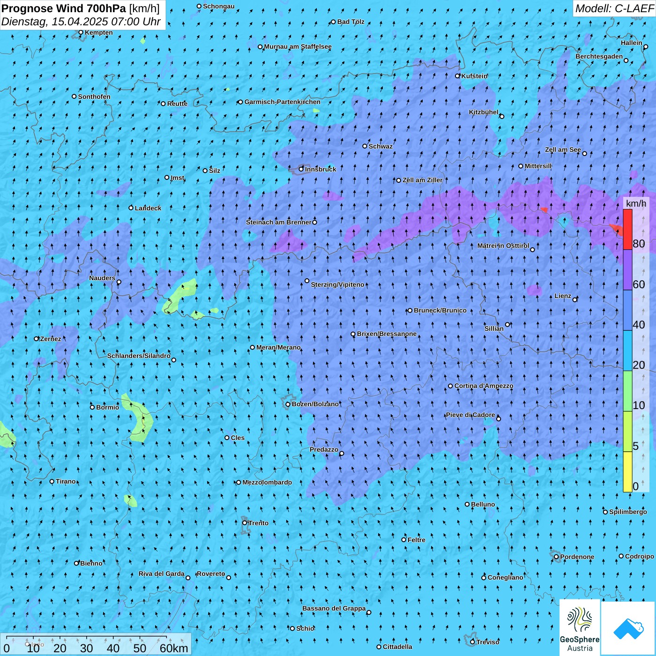The width and height of the screenshot is (656, 656).
Task: Select the "Schlanders/Silandro" label
Action: point(139,356)
